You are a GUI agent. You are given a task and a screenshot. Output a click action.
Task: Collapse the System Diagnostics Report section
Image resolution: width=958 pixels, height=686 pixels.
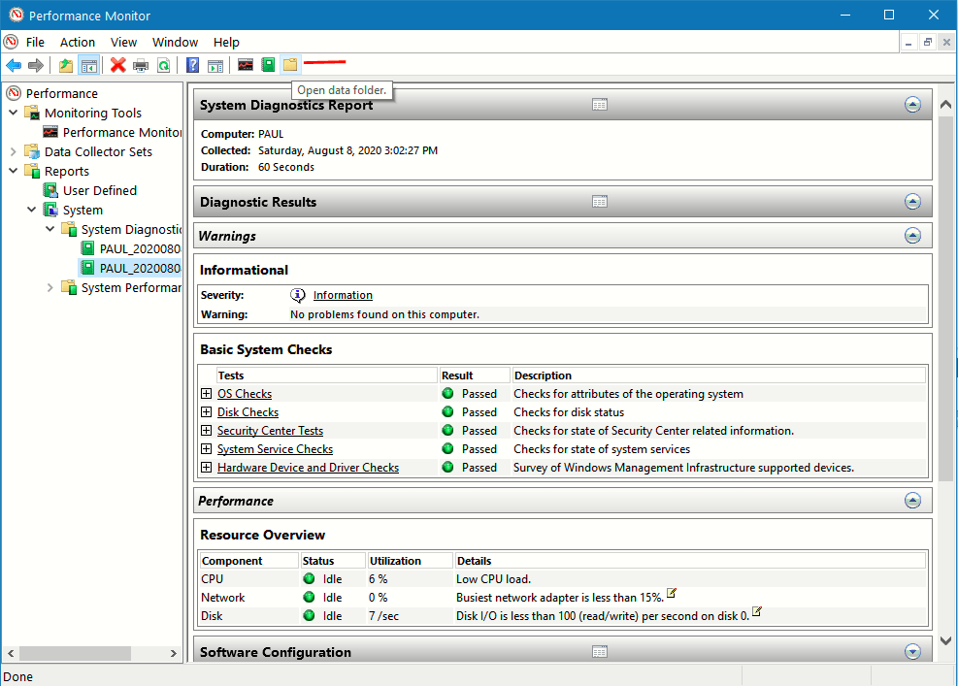(x=912, y=104)
